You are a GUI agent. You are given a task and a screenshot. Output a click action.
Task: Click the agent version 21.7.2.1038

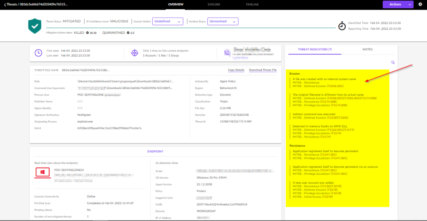tap(204, 184)
